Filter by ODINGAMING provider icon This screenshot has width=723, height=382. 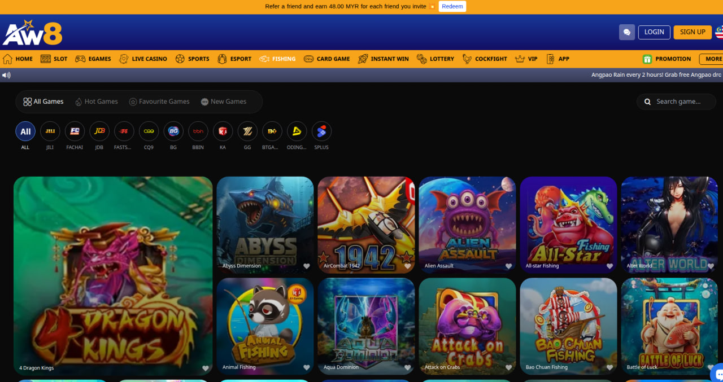click(x=297, y=131)
